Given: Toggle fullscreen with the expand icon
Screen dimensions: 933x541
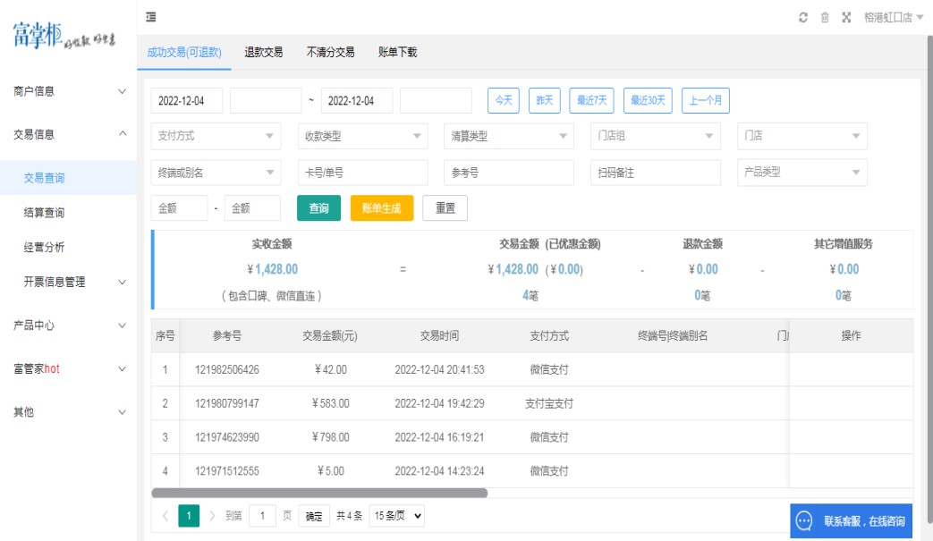Looking at the screenshot, I should (x=846, y=18).
